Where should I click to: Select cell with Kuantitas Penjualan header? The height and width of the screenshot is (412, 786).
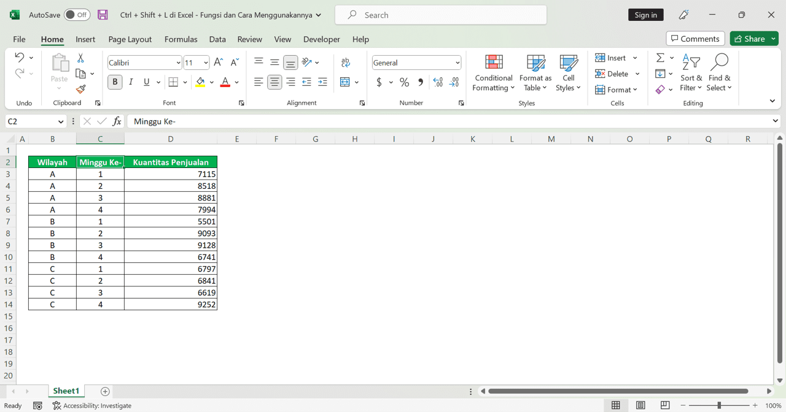pos(171,162)
